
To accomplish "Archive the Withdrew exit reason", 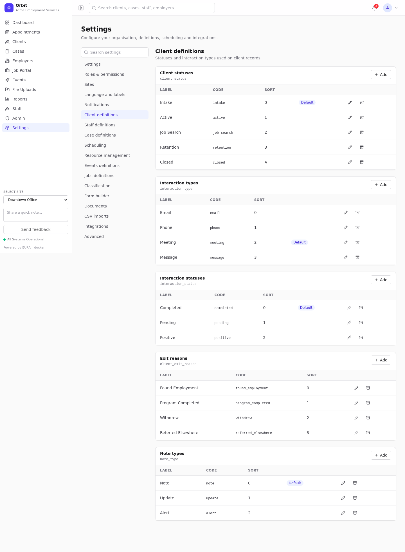I will pos(368,418).
